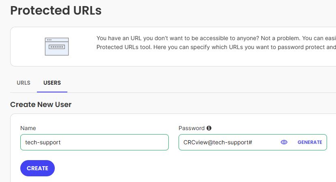Click the Protected URLs page heading
336x182 pixels.
pyautogui.click(x=56, y=11)
